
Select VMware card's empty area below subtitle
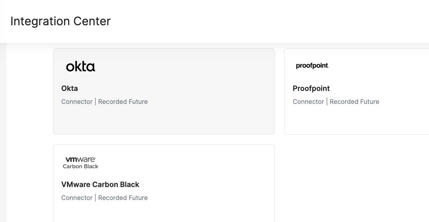click(x=164, y=212)
